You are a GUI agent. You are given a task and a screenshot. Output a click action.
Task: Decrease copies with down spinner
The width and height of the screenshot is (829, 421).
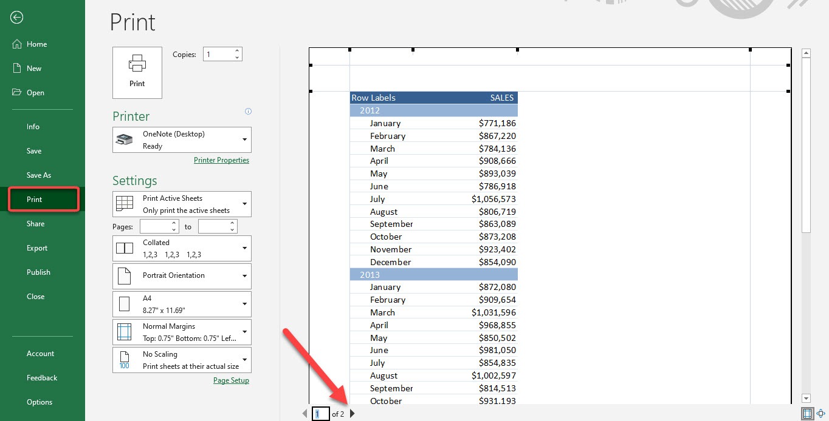[x=237, y=58]
